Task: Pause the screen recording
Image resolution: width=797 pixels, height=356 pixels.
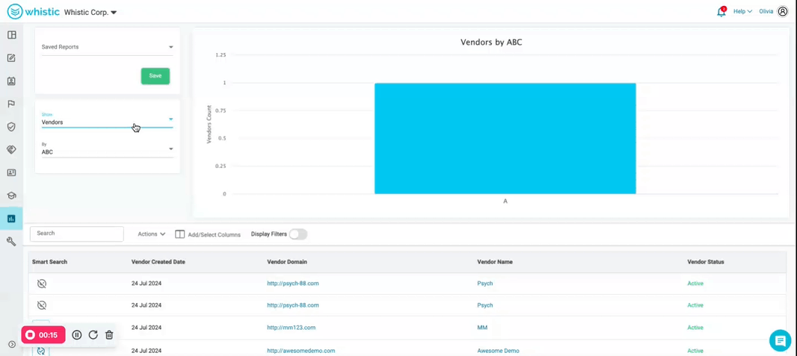Action: tap(77, 334)
